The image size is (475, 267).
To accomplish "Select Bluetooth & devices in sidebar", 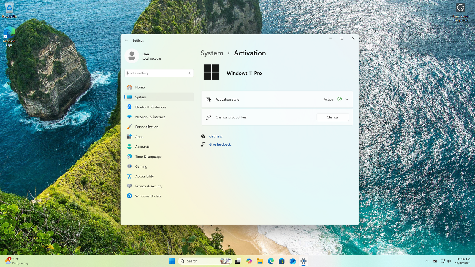I will [x=151, y=107].
